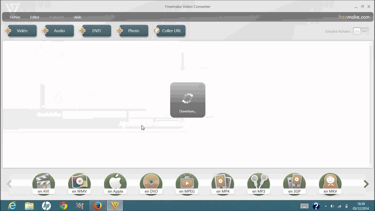Image resolution: width=375 pixels, height=211 pixels.
Task: Open Internet Explorer from the taskbar
Action: (x=12, y=206)
